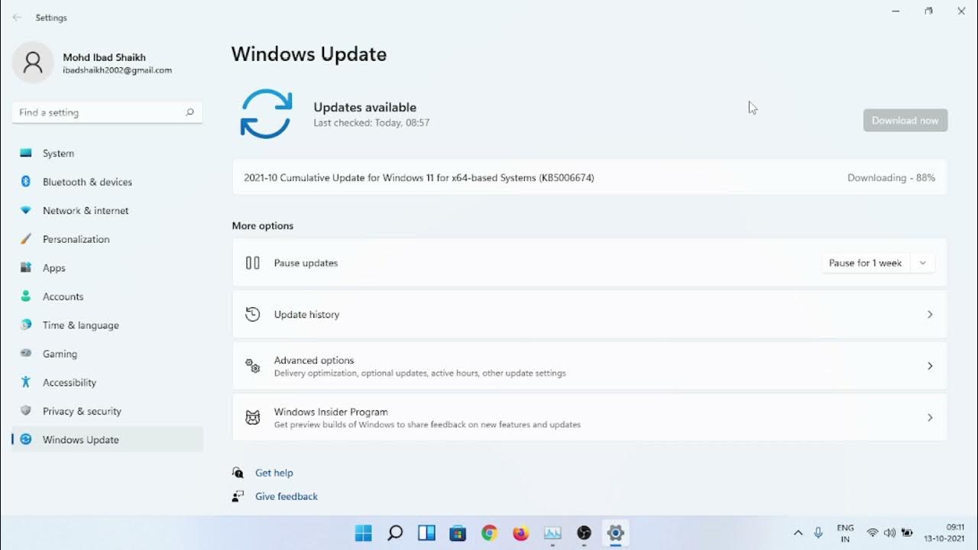Open Task View from the taskbar

pos(426,533)
